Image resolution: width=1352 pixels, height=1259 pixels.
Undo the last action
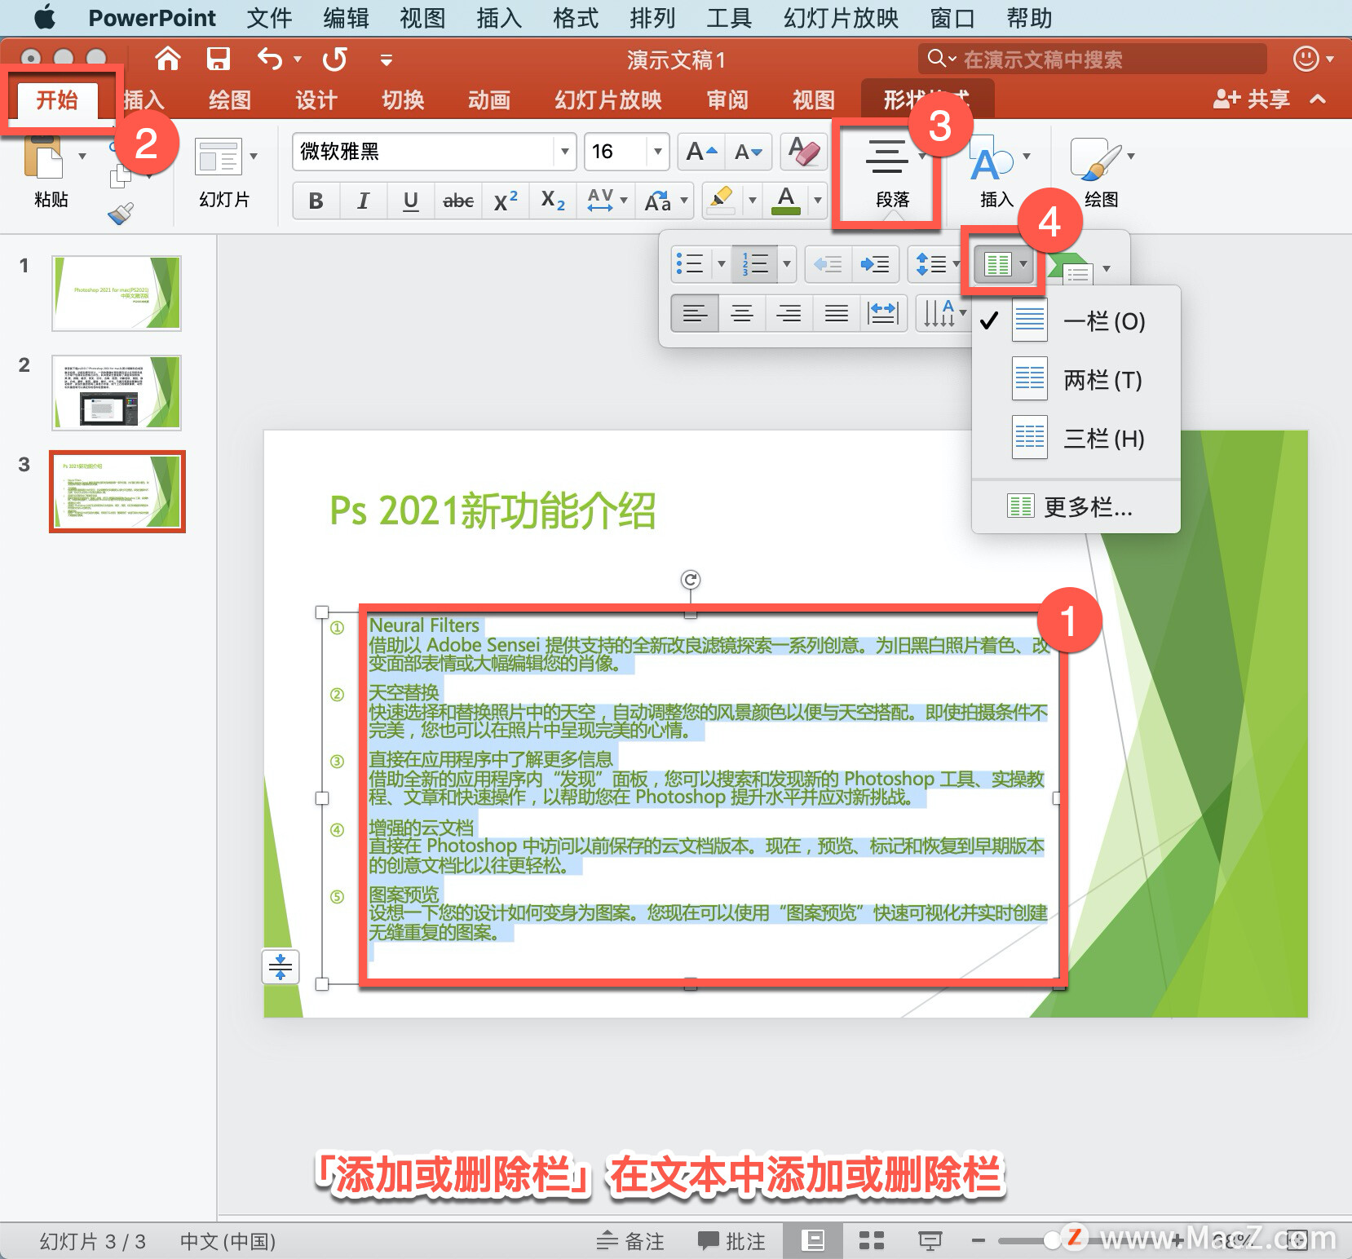point(270,59)
